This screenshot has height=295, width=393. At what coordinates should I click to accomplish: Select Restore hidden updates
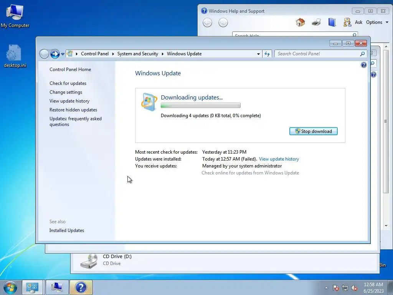coord(73,109)
